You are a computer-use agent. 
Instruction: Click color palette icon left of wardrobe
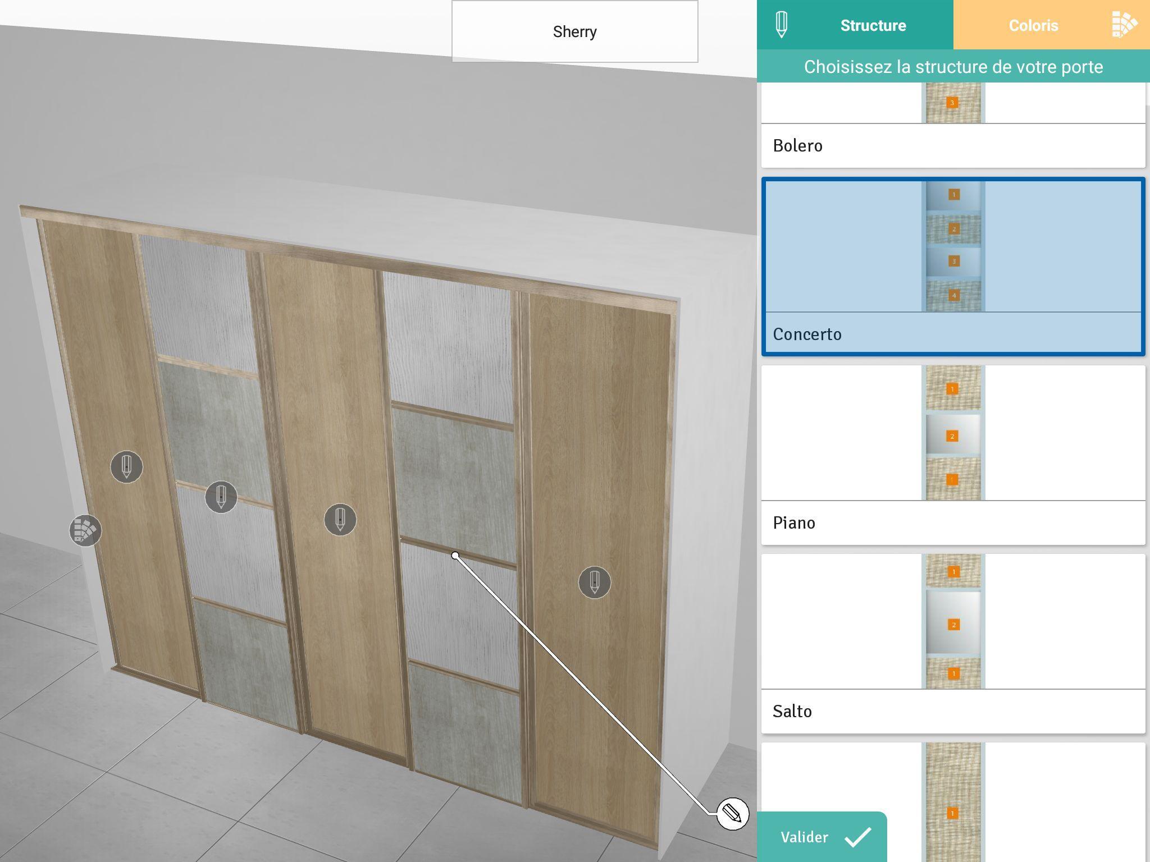[x=85, y=530]
